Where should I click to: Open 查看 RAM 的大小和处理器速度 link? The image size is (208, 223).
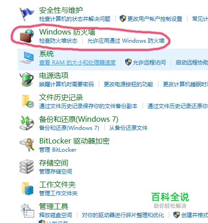tap(77, 63)
